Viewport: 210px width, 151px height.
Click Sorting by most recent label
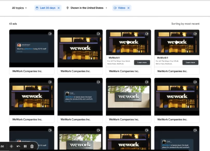click(185, 24)
